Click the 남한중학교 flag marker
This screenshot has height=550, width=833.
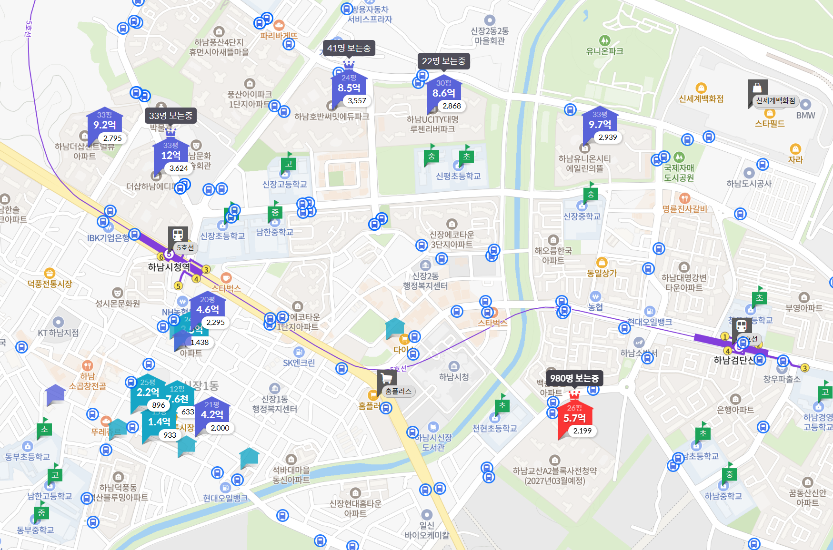275,212
